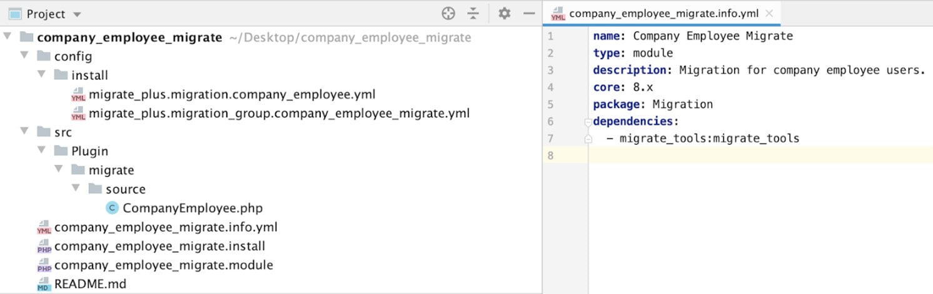Viewport: 933px width, 294px height.
Task: Open company_employee_migrate.install file
Action: point(159,246)
